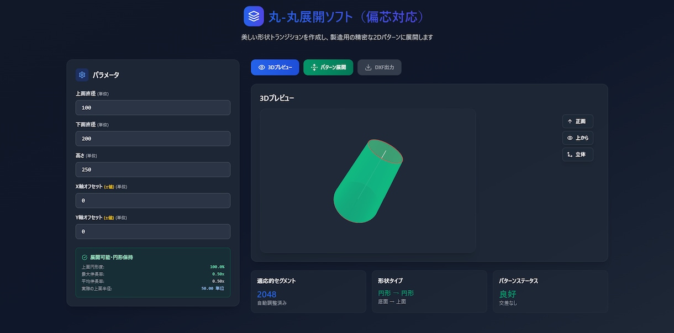
Task: Click the 交差なし label
Action: point(508,303)
